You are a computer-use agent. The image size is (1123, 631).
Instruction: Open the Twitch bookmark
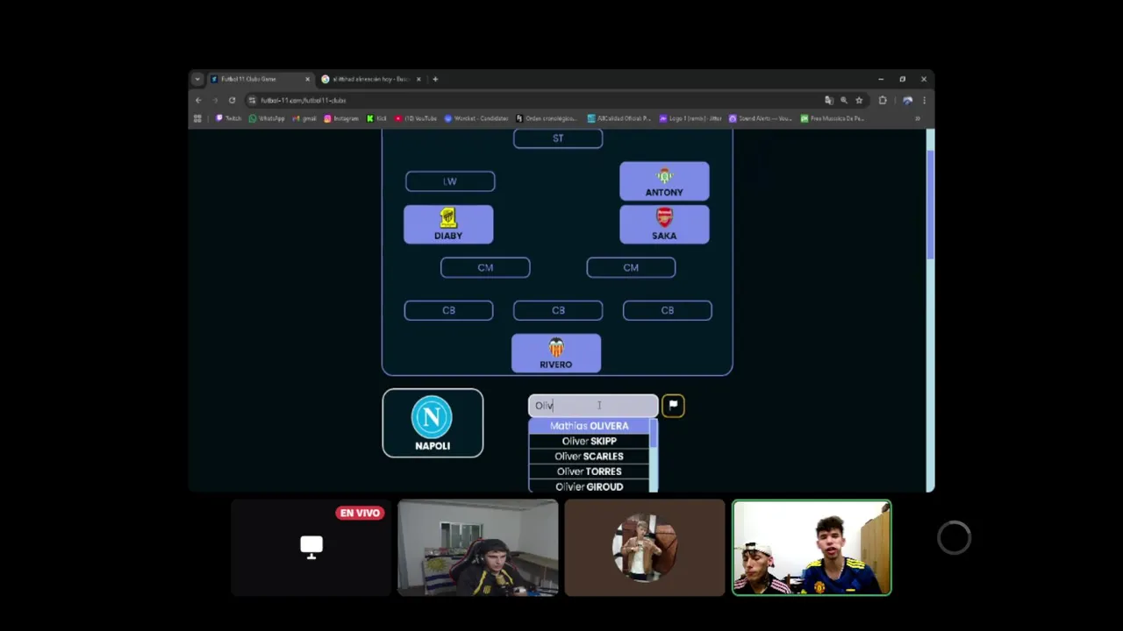pyautogui.click(x=229, y=118)
